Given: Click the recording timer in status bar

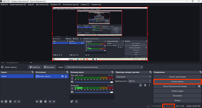Looking at the screenshot, I should coord(168,106).
